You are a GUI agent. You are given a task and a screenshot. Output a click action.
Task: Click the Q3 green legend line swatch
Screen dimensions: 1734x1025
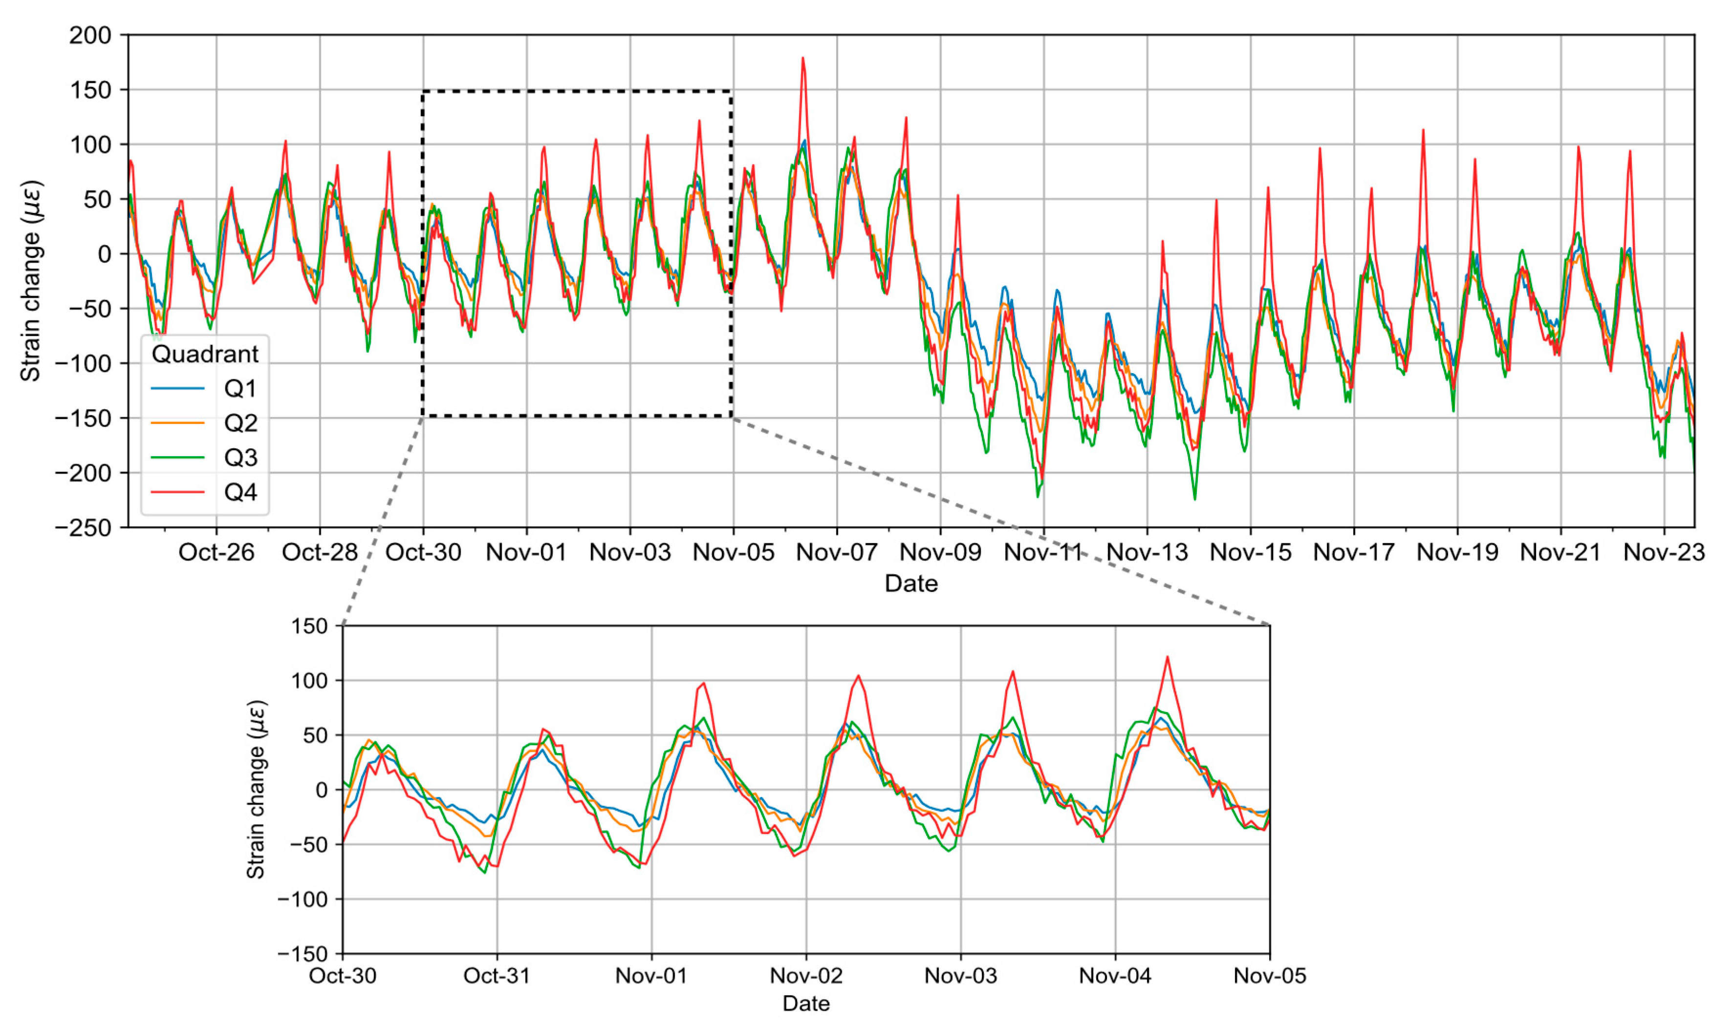tap(177, 457)
